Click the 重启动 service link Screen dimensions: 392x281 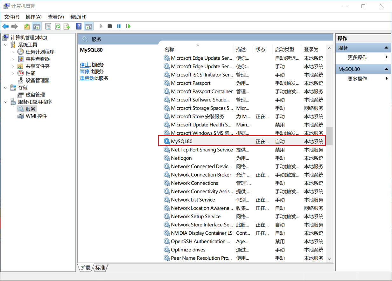click(x=87, y=78)
